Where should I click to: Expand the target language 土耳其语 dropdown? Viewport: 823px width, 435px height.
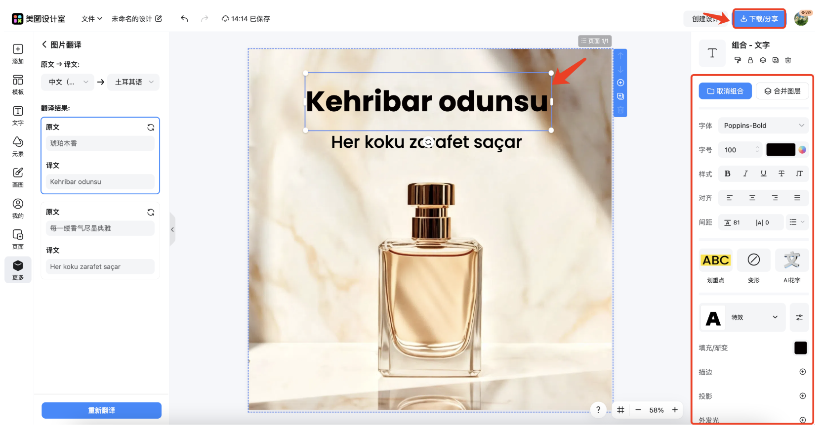pyautogui.click(x=134, y=82)
